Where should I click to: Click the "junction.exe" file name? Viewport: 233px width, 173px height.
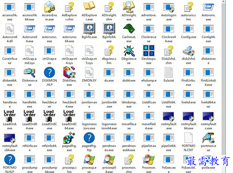(89, 104)
